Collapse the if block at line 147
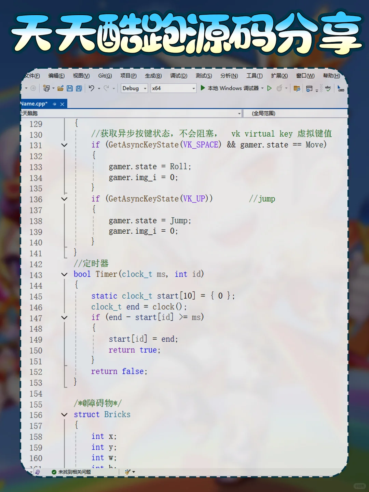Screen dimensions: 369x492 [x=64, y=317]
